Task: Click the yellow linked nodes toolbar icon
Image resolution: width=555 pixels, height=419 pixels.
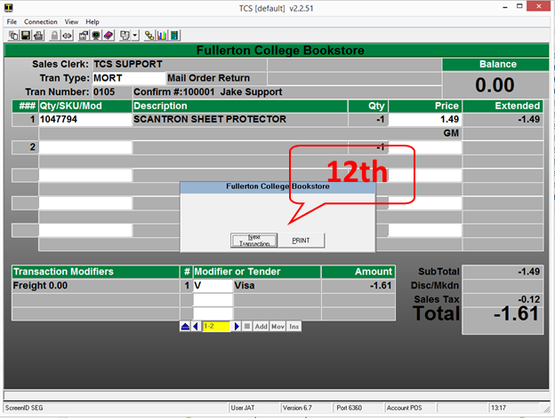Action: 149,36
